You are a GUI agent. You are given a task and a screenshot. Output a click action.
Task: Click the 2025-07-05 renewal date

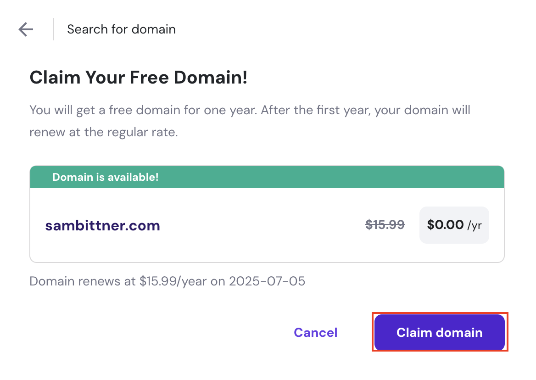click(x=267, y=281)
